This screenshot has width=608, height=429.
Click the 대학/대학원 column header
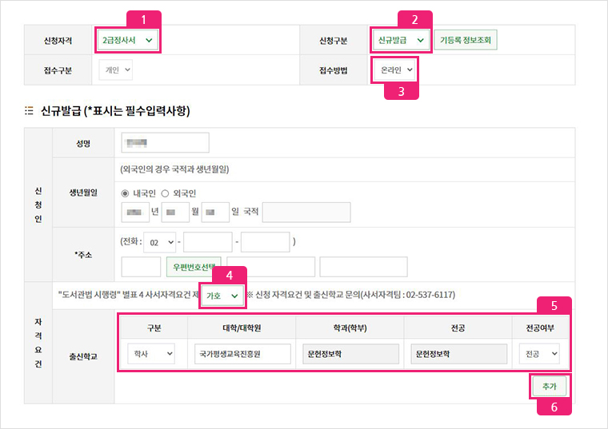pyautogui.click(x=242, y=328)
